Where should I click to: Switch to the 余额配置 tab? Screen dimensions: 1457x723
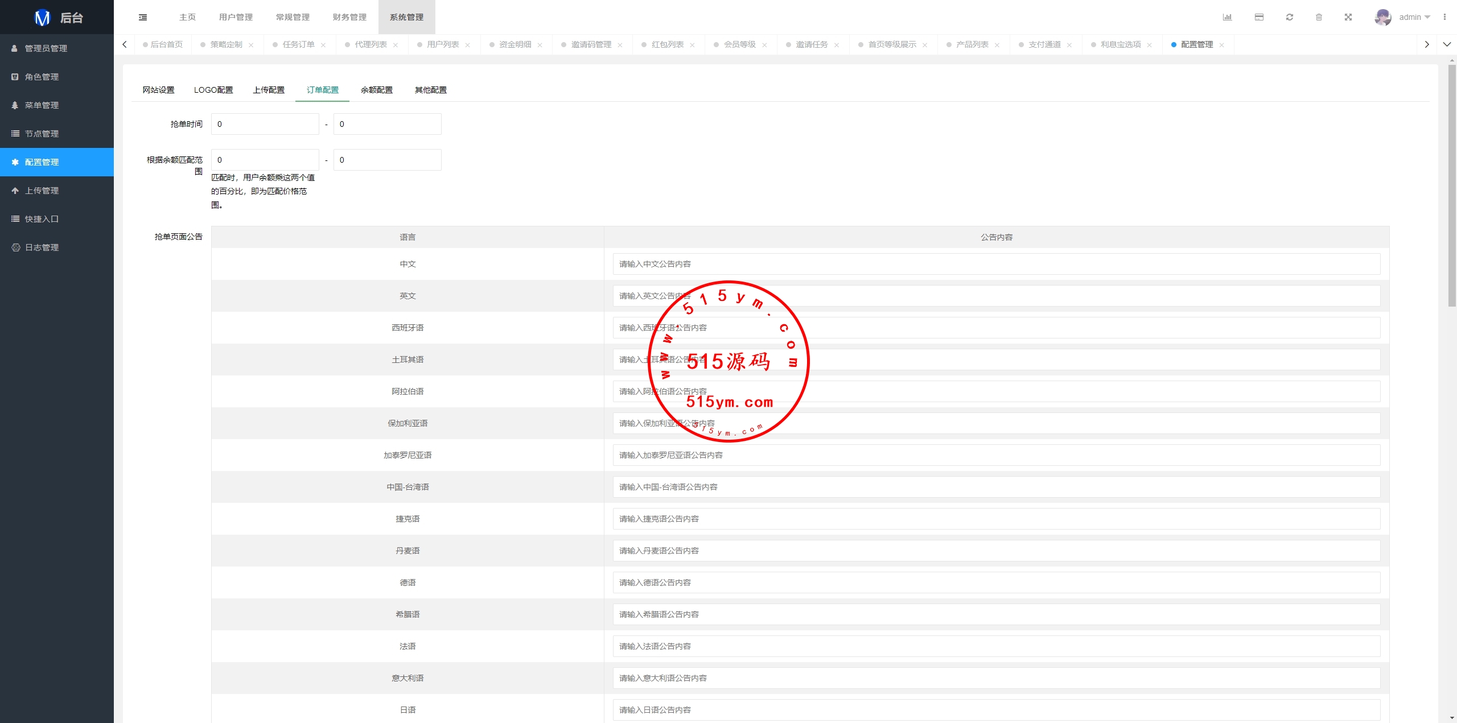(x=376, y=90)
